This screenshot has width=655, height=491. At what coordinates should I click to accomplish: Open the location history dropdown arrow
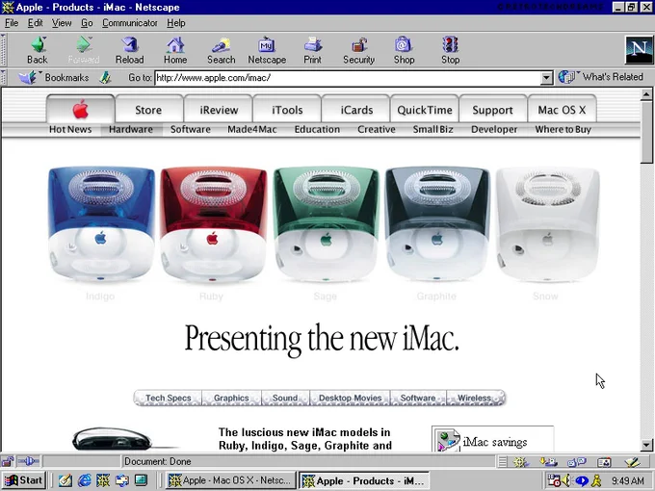[x=546, y=78]
